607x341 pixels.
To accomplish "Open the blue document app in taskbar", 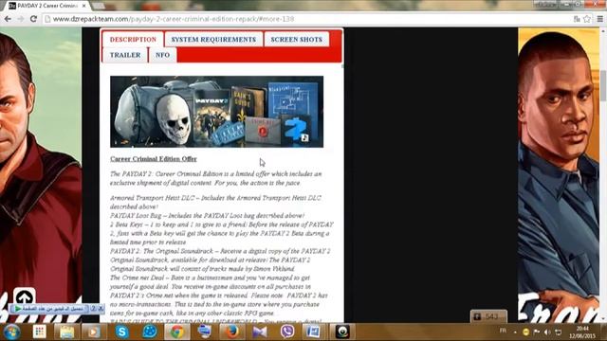I will tap(314, 332).
